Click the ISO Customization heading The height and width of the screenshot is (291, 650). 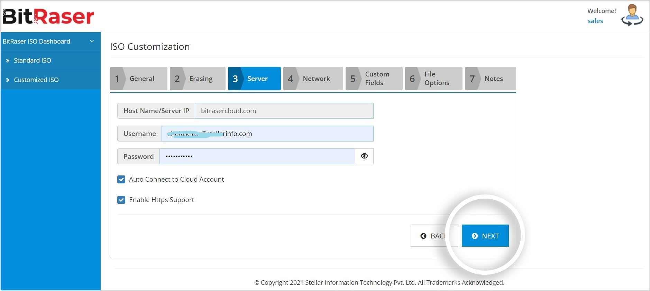point(150,47)
